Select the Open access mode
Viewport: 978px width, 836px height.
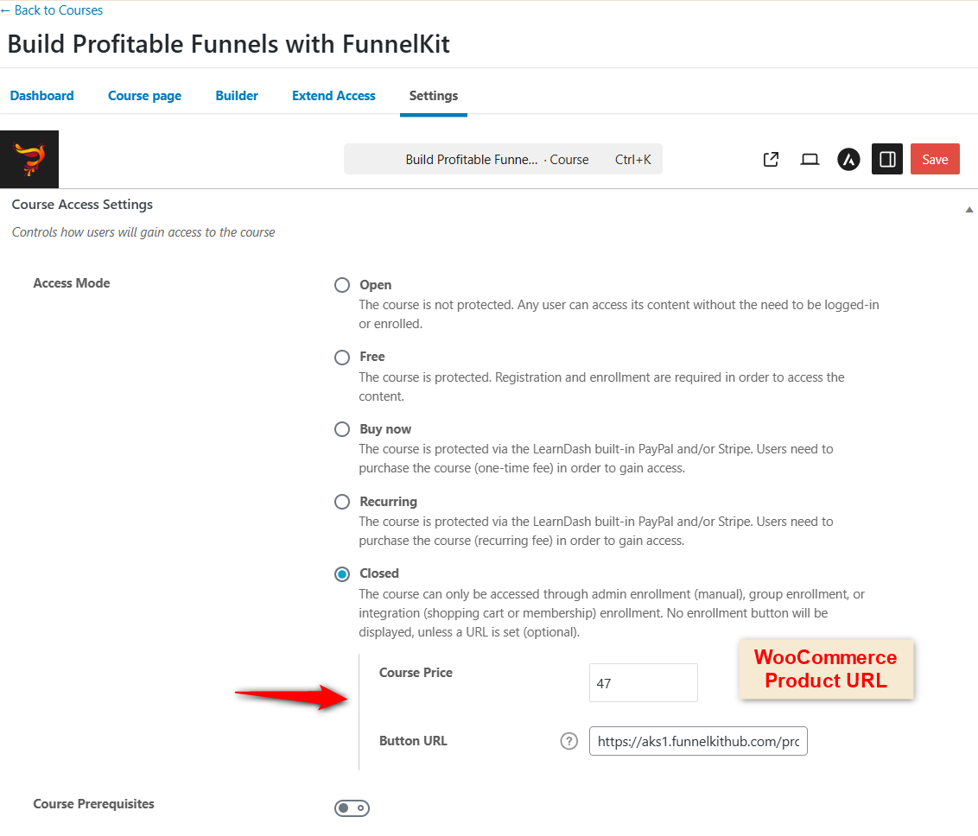coord(342,285)
